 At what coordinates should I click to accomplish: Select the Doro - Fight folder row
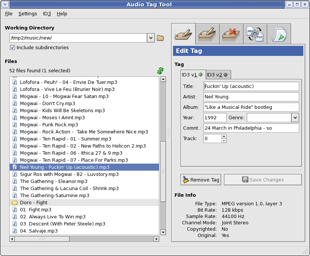[84, 203]
